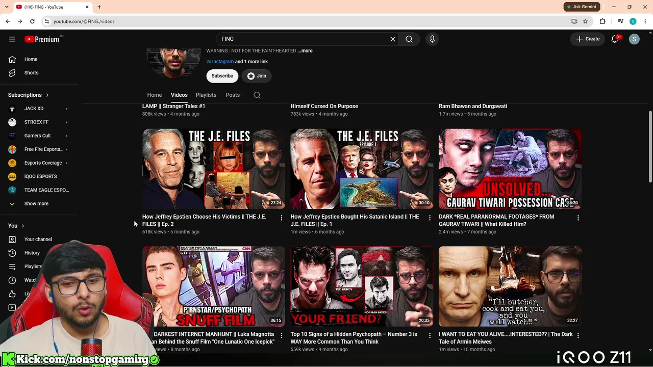Viewport: 653px width, 367px height.
Task: Open a new browser tab
Action: (99, 7)
